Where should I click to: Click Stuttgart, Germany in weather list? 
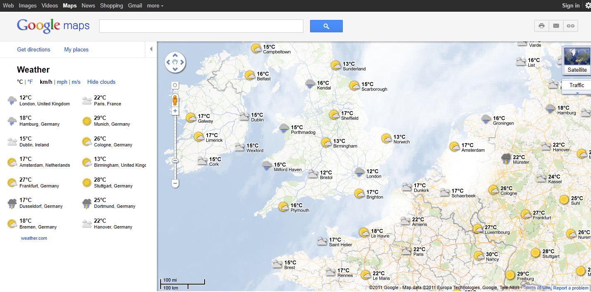[x=113, y=186]
